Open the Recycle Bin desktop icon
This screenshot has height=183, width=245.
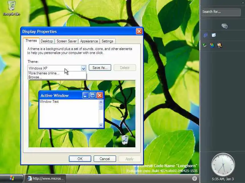coord(11,8)
